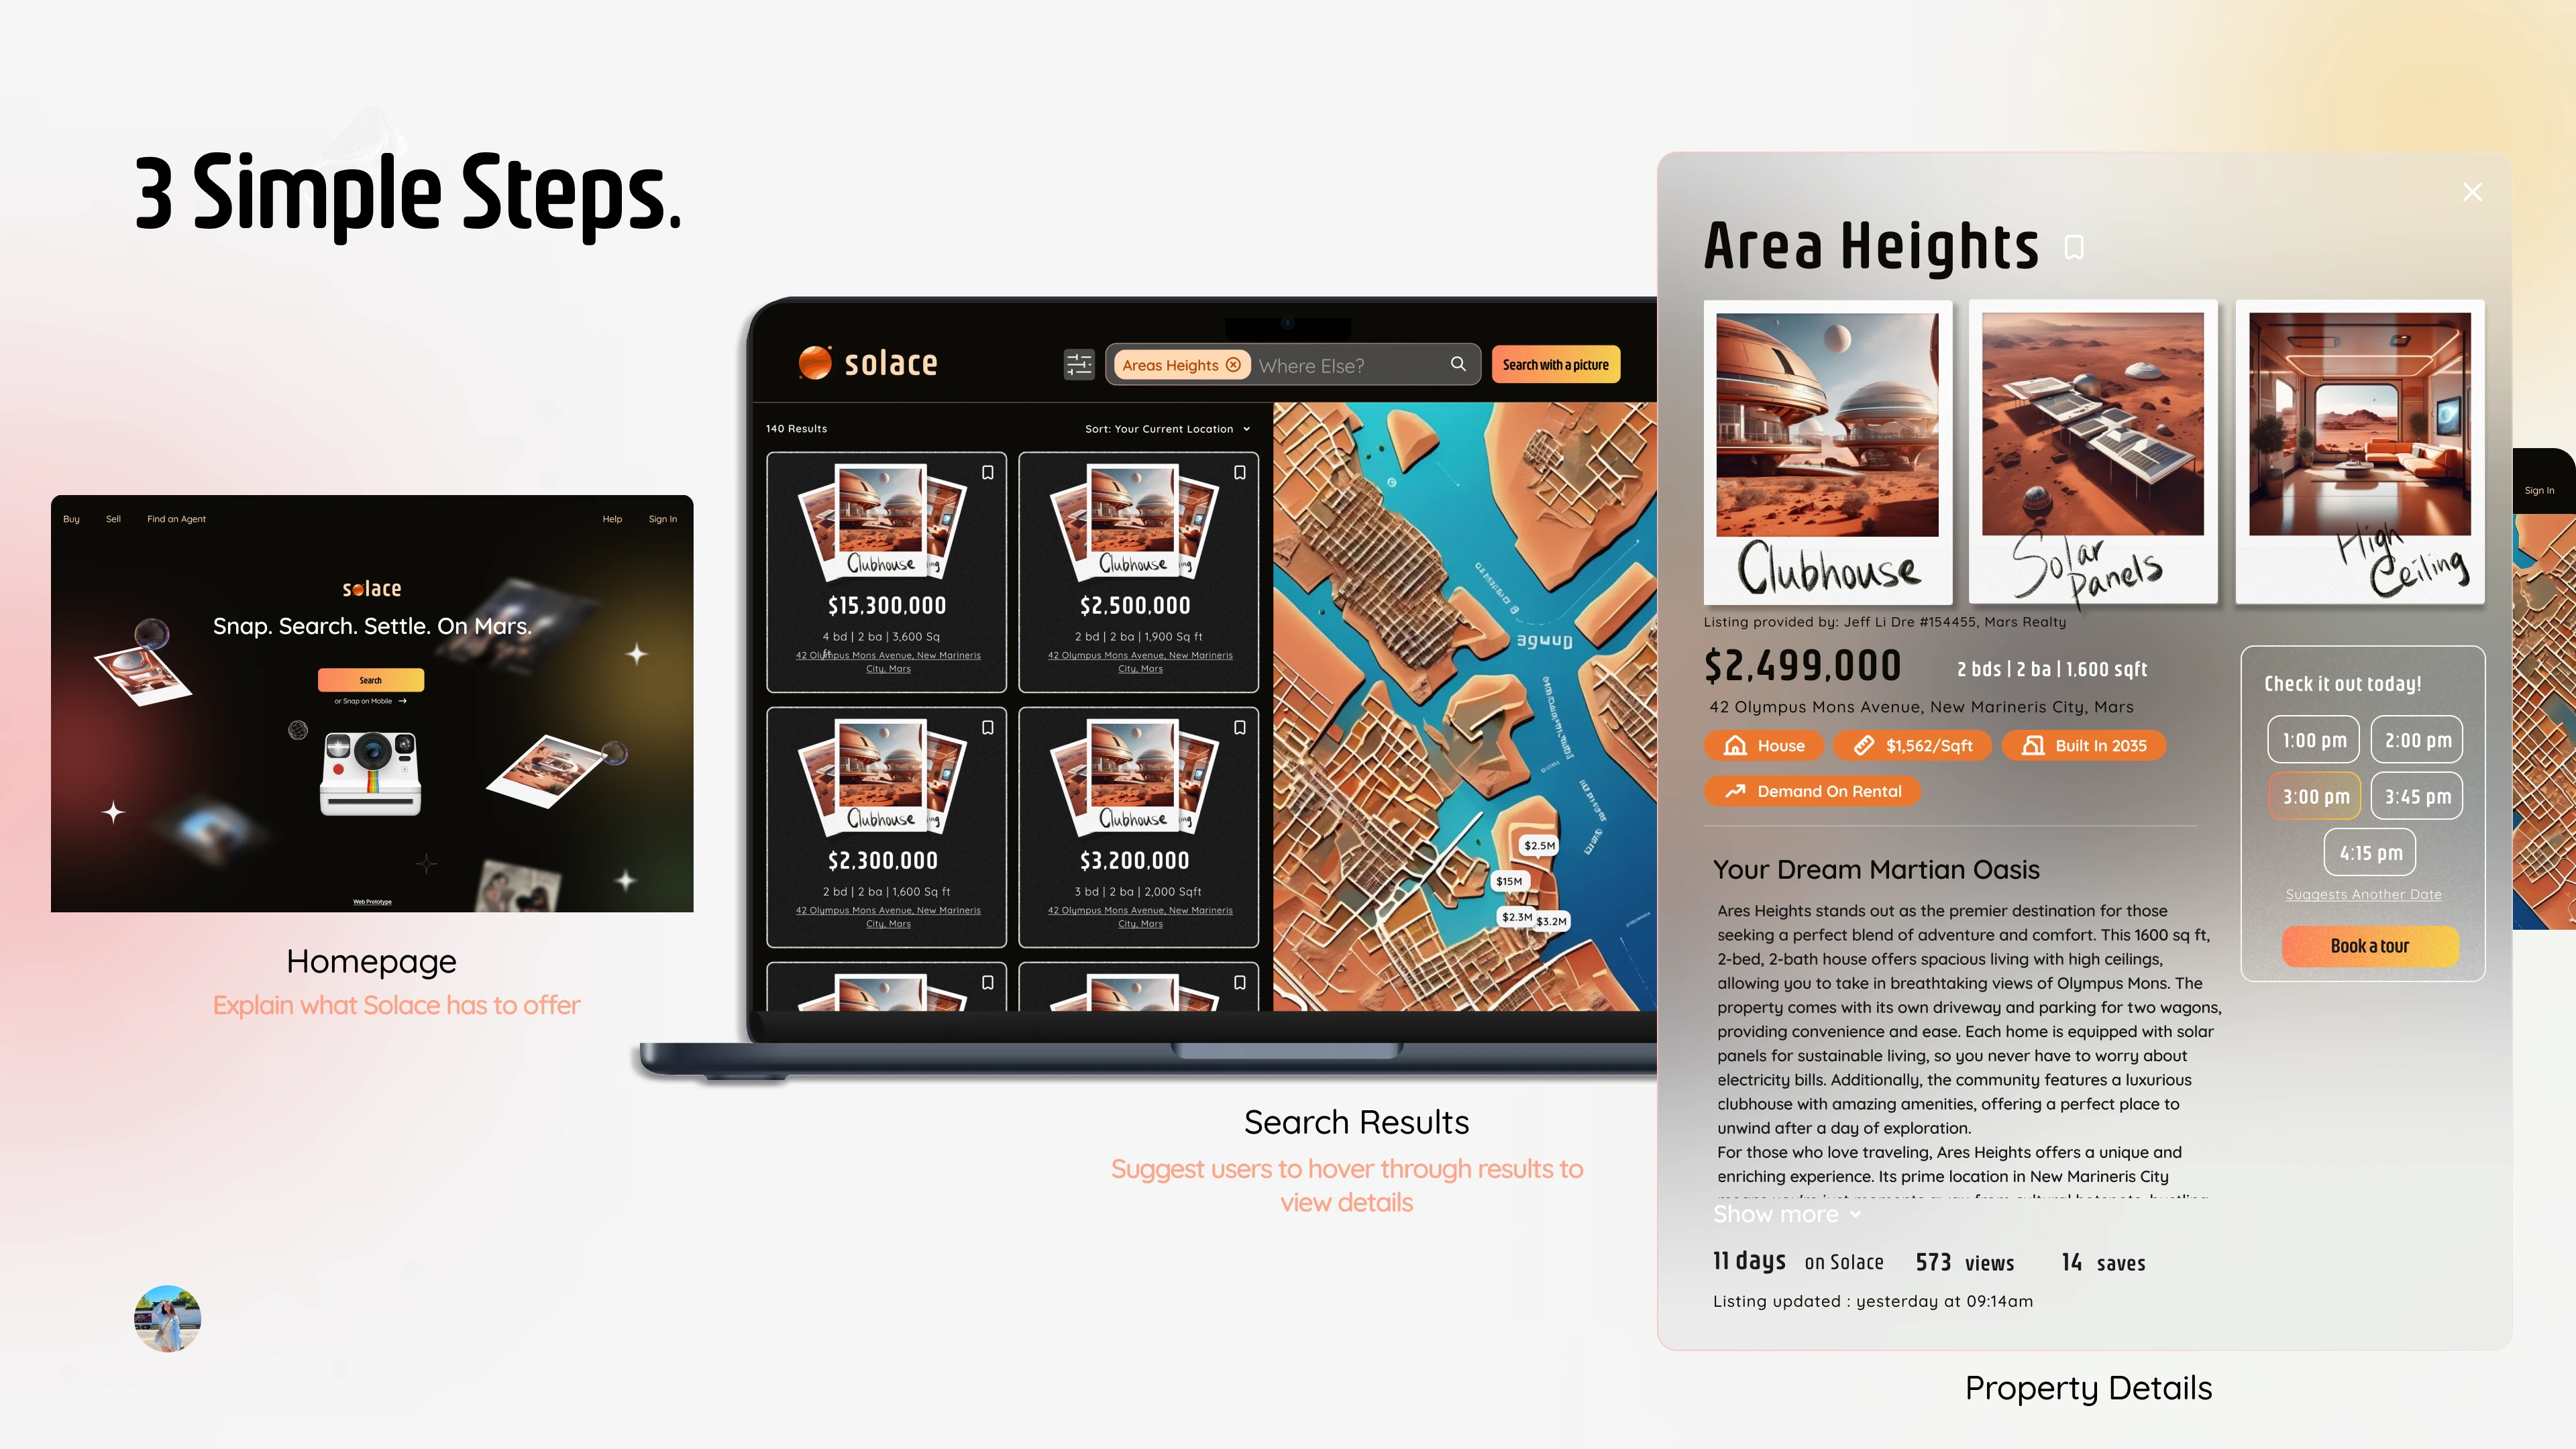Click the bookmark/save icon on property listing
Viewport: 2576px width, 1449px height.
tap(2074, 246)
